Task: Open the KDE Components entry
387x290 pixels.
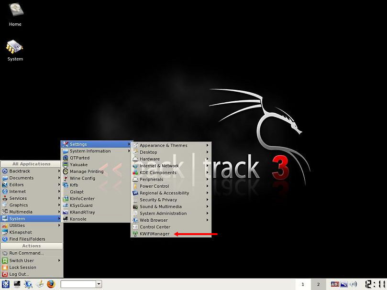Action: coord(171,172)
